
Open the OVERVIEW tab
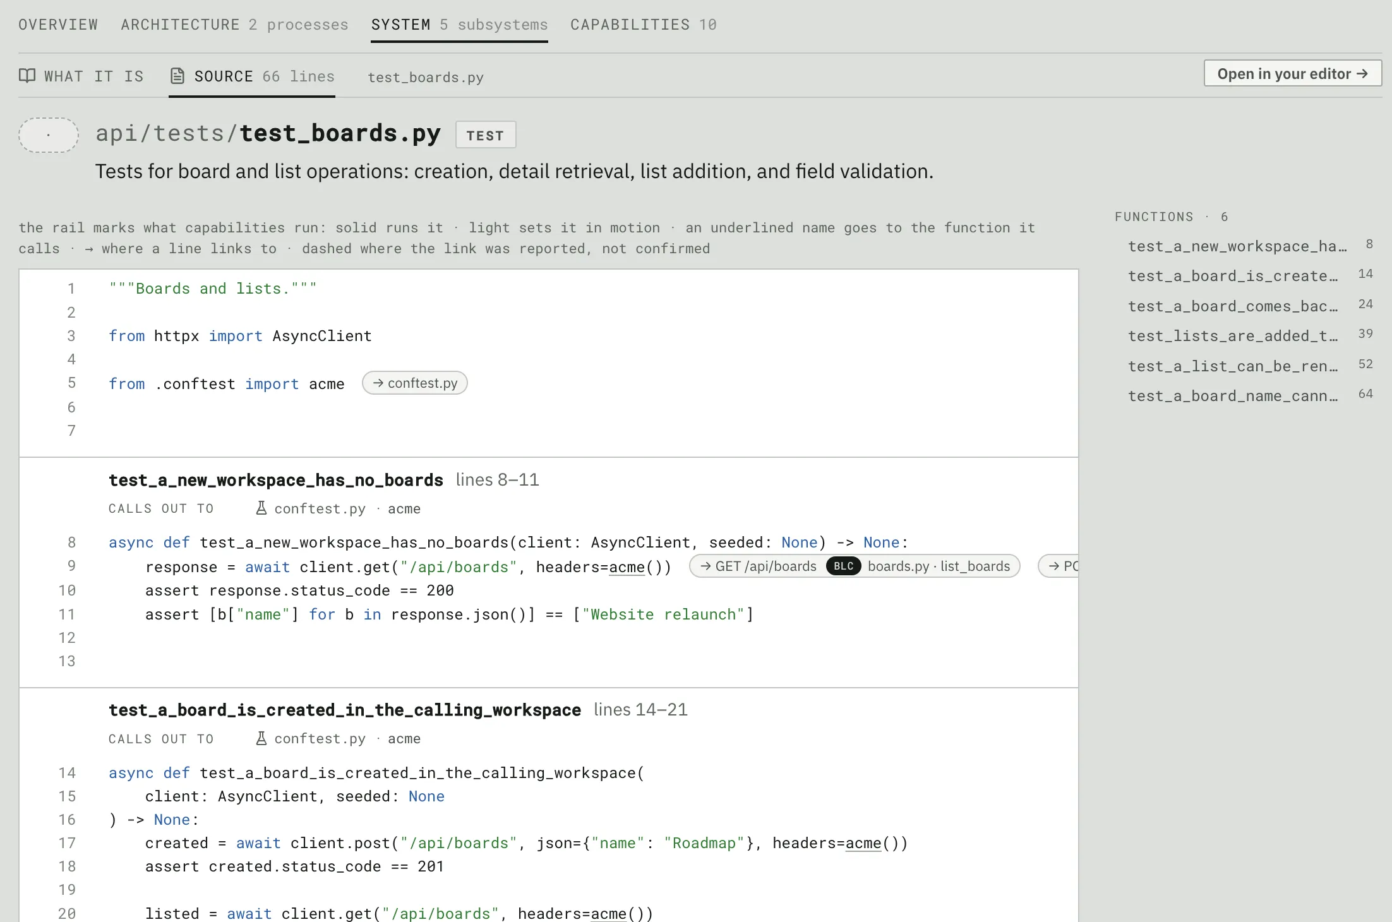tap(58, 25)
